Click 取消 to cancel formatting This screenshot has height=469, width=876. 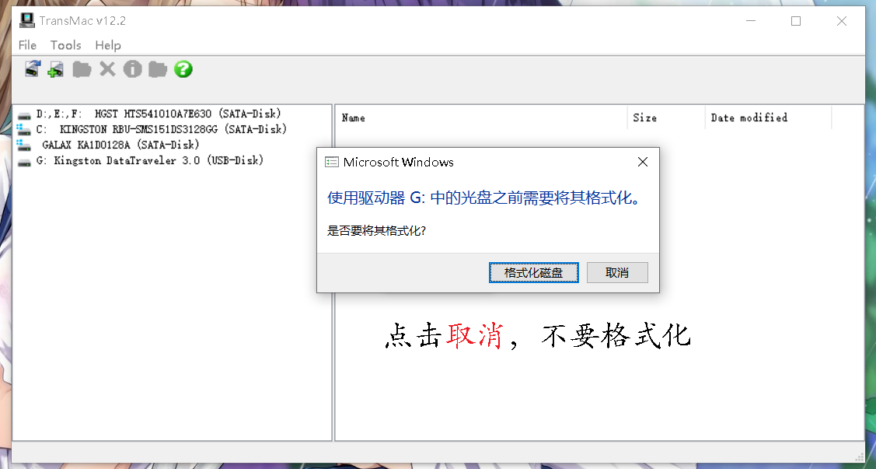coord(617,273)
